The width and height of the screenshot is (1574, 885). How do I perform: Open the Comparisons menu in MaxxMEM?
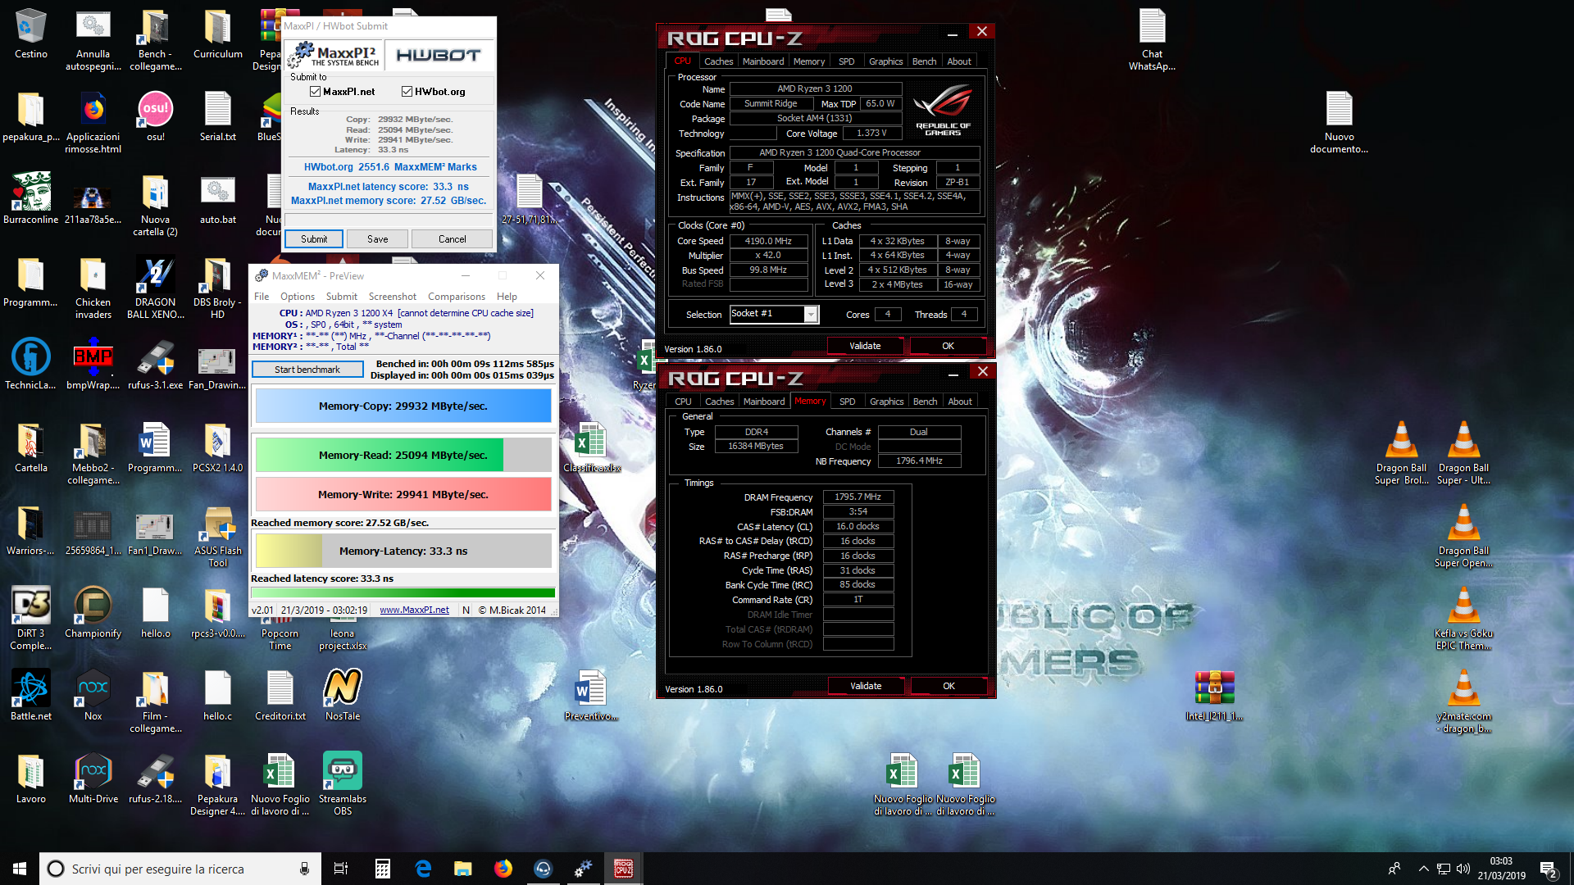(457, 297)
